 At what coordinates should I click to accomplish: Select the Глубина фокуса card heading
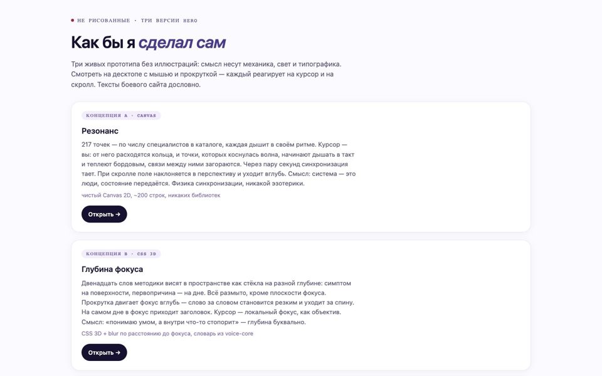pyautogui.click(x=112, y=269)
